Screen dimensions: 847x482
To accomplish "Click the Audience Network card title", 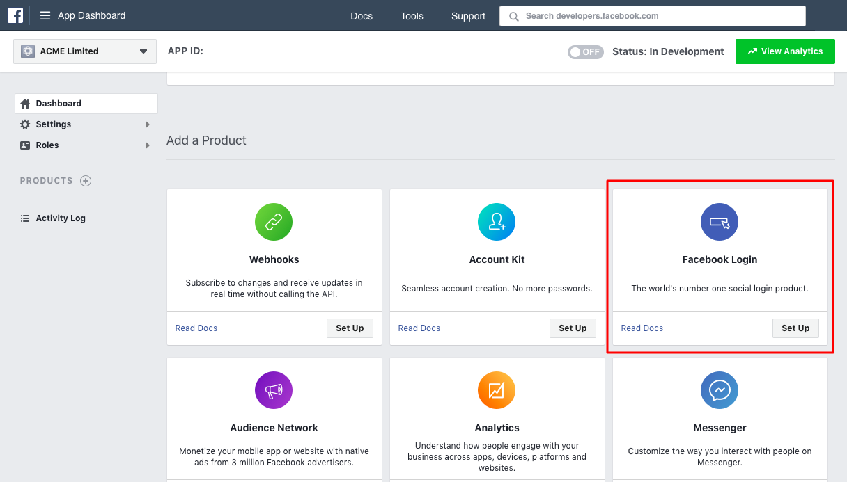I will (274, 428).
